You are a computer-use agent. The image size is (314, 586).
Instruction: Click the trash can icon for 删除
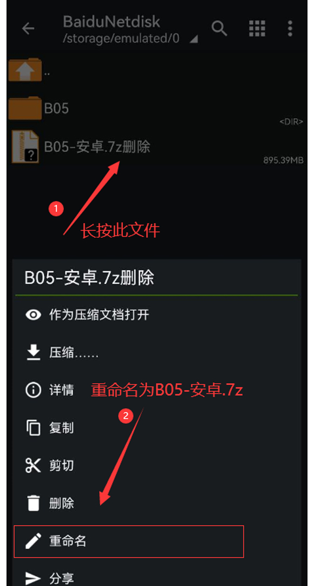33,503
